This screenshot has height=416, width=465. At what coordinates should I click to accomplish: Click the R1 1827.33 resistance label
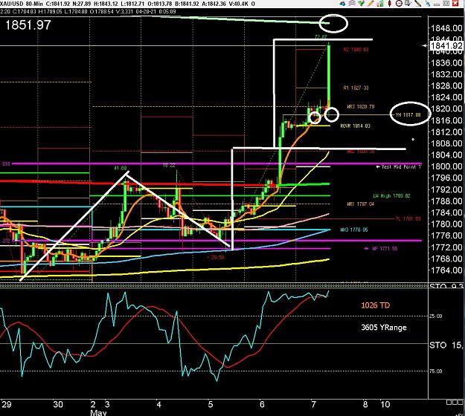coord(356,88)
